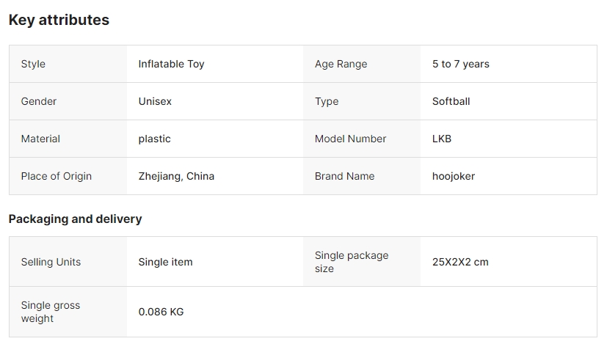607x355 pixels.
Task: Select the Model Number label
Action: point(350,139)
